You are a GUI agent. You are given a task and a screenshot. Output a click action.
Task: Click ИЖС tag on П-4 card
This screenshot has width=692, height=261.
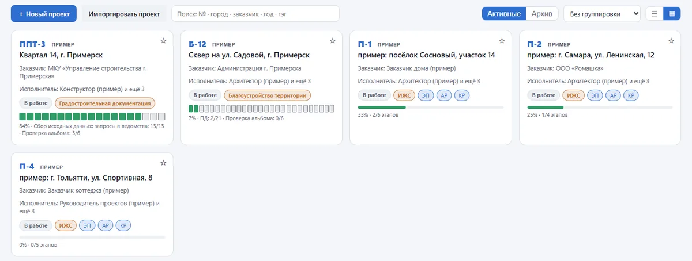(66, 226)
